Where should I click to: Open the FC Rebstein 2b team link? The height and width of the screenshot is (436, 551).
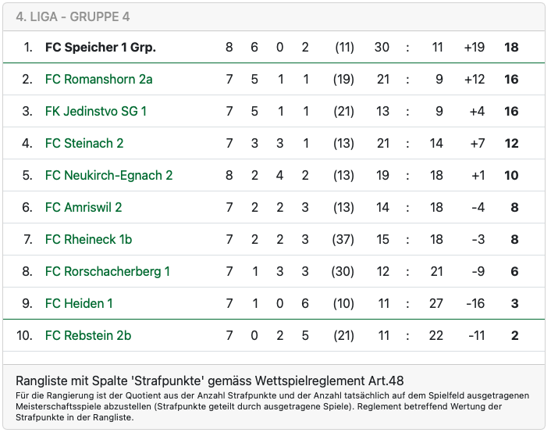click(x=87, y=335)
